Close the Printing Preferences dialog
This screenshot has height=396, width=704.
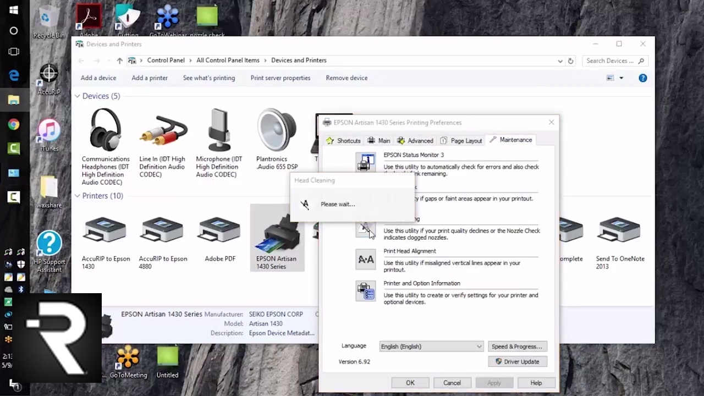(551, 123)
